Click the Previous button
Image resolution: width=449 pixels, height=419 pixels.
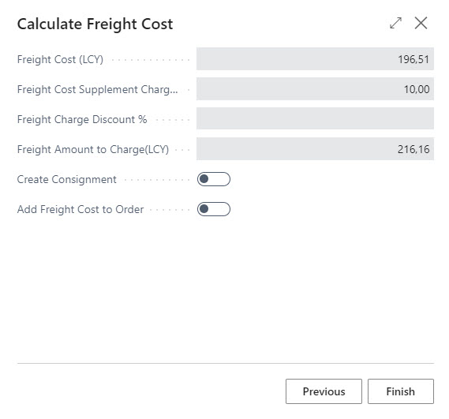coord(324,391)
